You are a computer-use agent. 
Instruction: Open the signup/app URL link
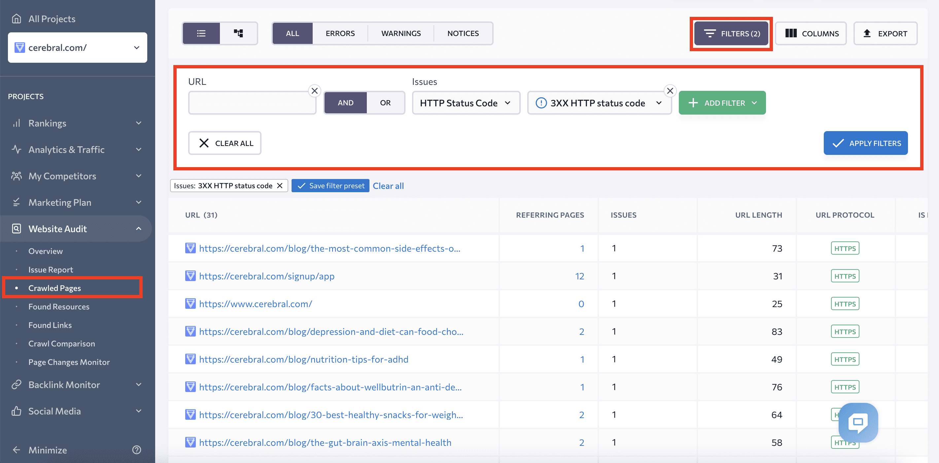coord(267,276)
